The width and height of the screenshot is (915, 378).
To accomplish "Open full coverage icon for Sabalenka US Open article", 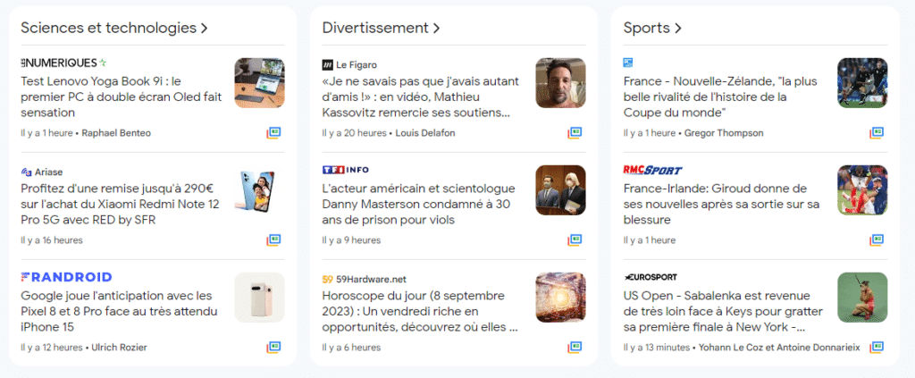I will 877,347.
